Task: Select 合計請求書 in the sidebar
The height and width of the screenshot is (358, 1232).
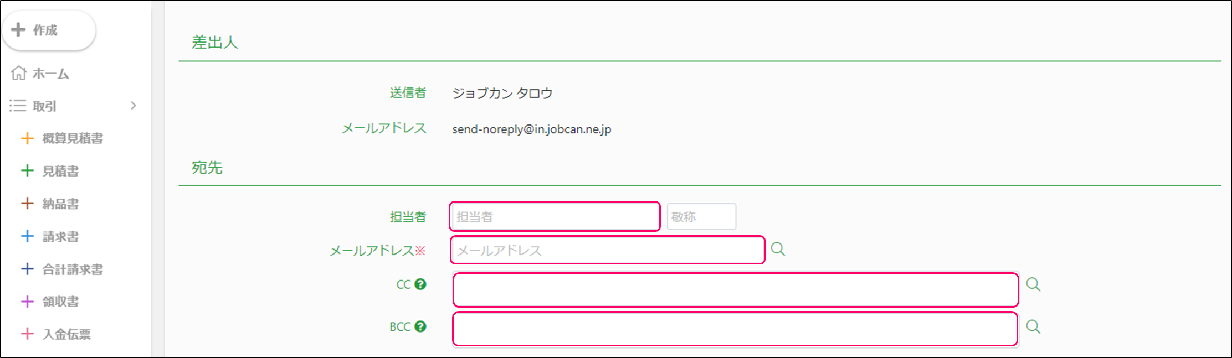Action: [73, 269]
